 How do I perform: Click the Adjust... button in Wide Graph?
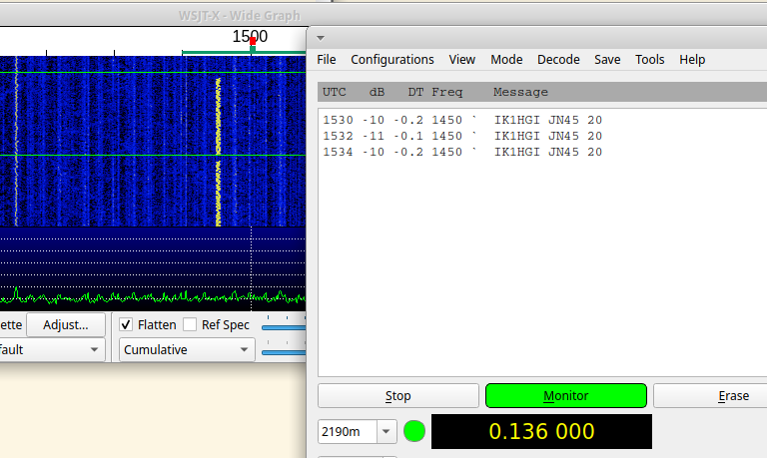tap(66, 325)
